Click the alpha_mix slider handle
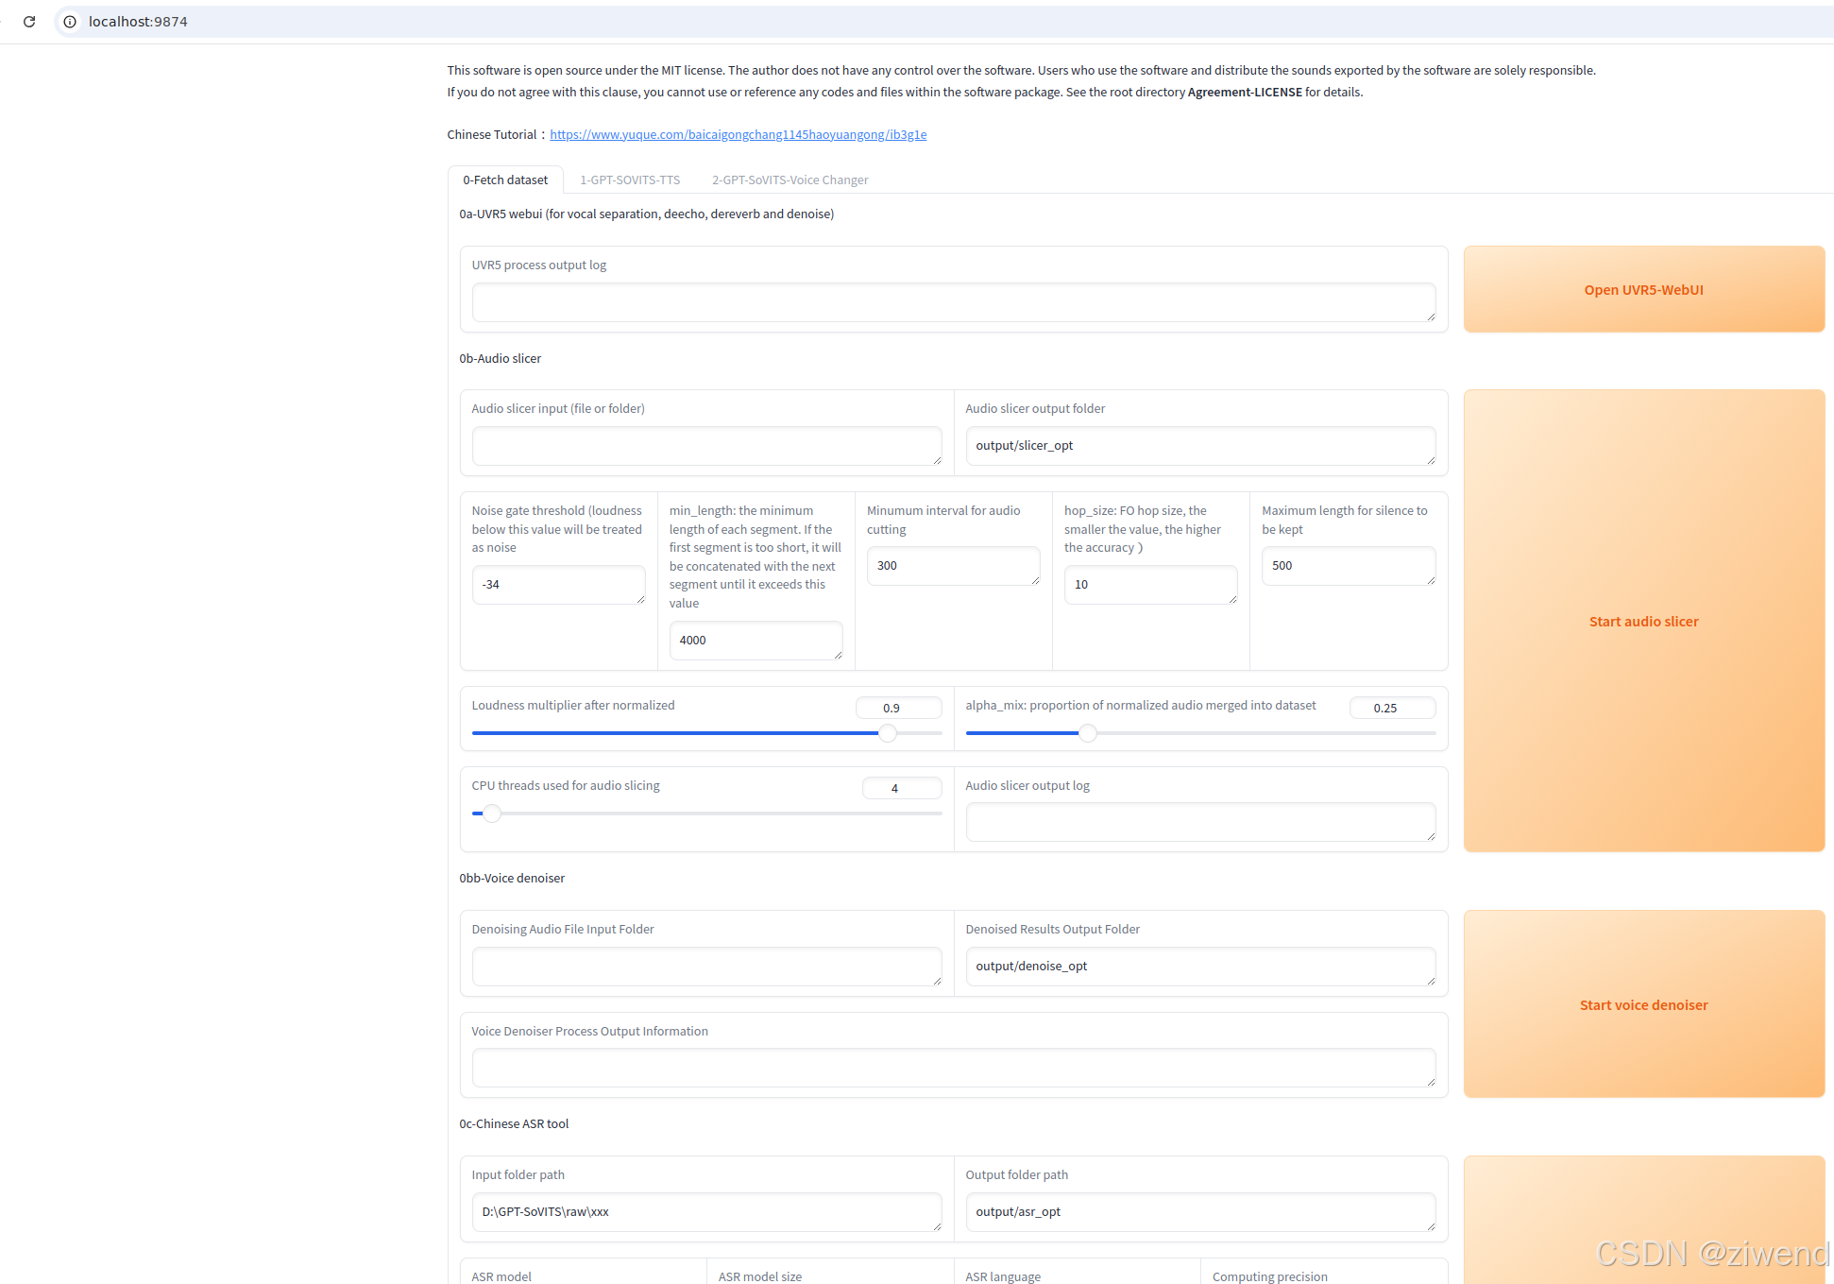Viewport: 1834px width, 1284px height. tap(1088, 733)
